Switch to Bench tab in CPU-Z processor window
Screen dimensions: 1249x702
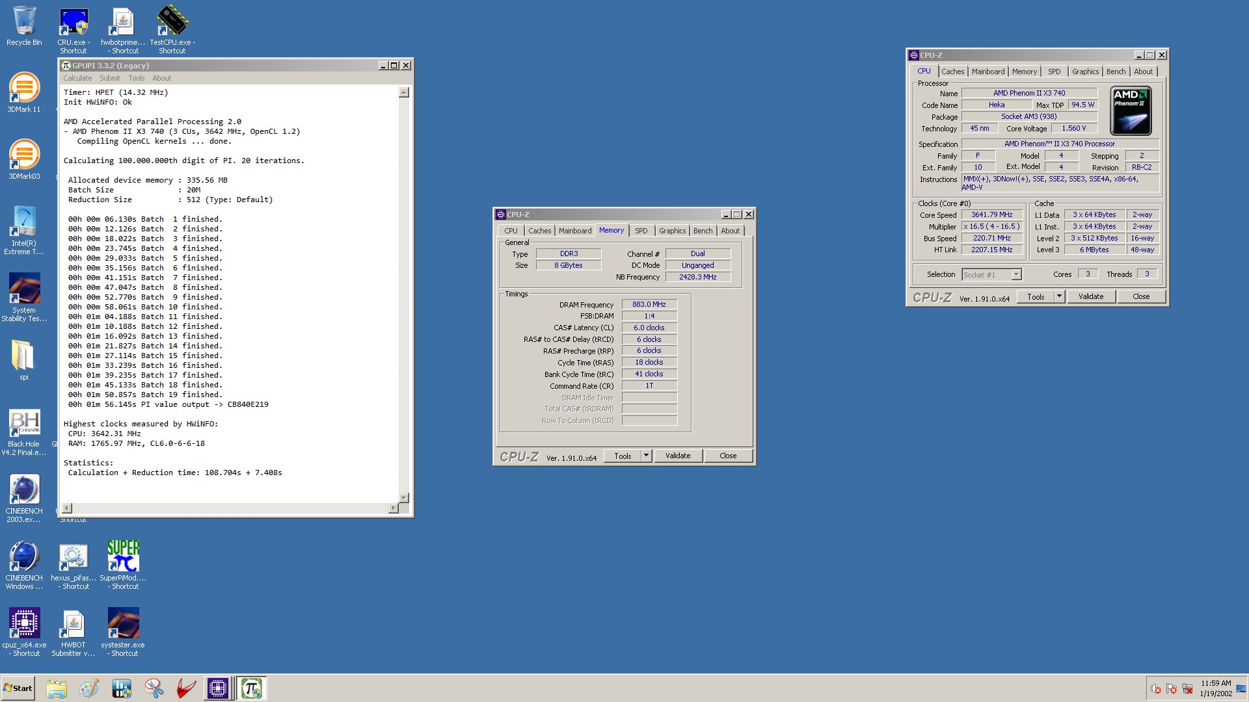1116,71
